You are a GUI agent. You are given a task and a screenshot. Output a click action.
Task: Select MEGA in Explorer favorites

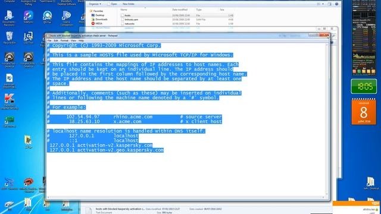pos(97,24)
